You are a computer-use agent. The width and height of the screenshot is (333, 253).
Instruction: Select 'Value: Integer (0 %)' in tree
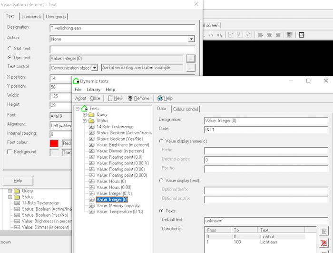point(114,193)
